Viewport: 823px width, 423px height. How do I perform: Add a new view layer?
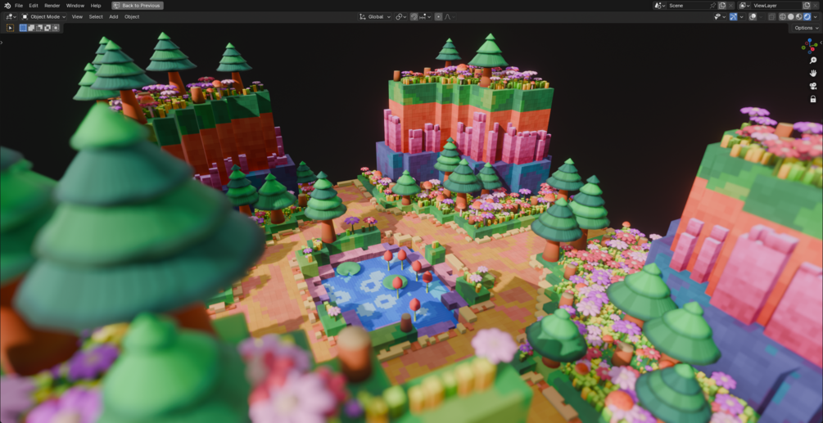807,5
